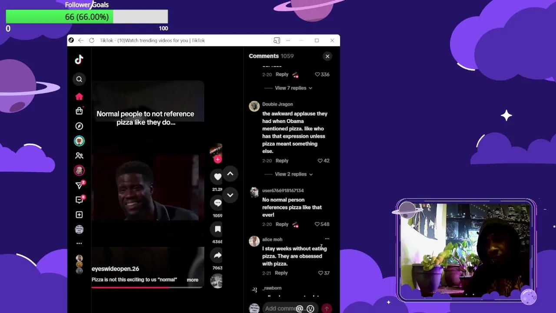This screenshot has width=556, height=313.
Task: Go back with the window back arrow
Action: pyautogui.click(x=81, y=40)
